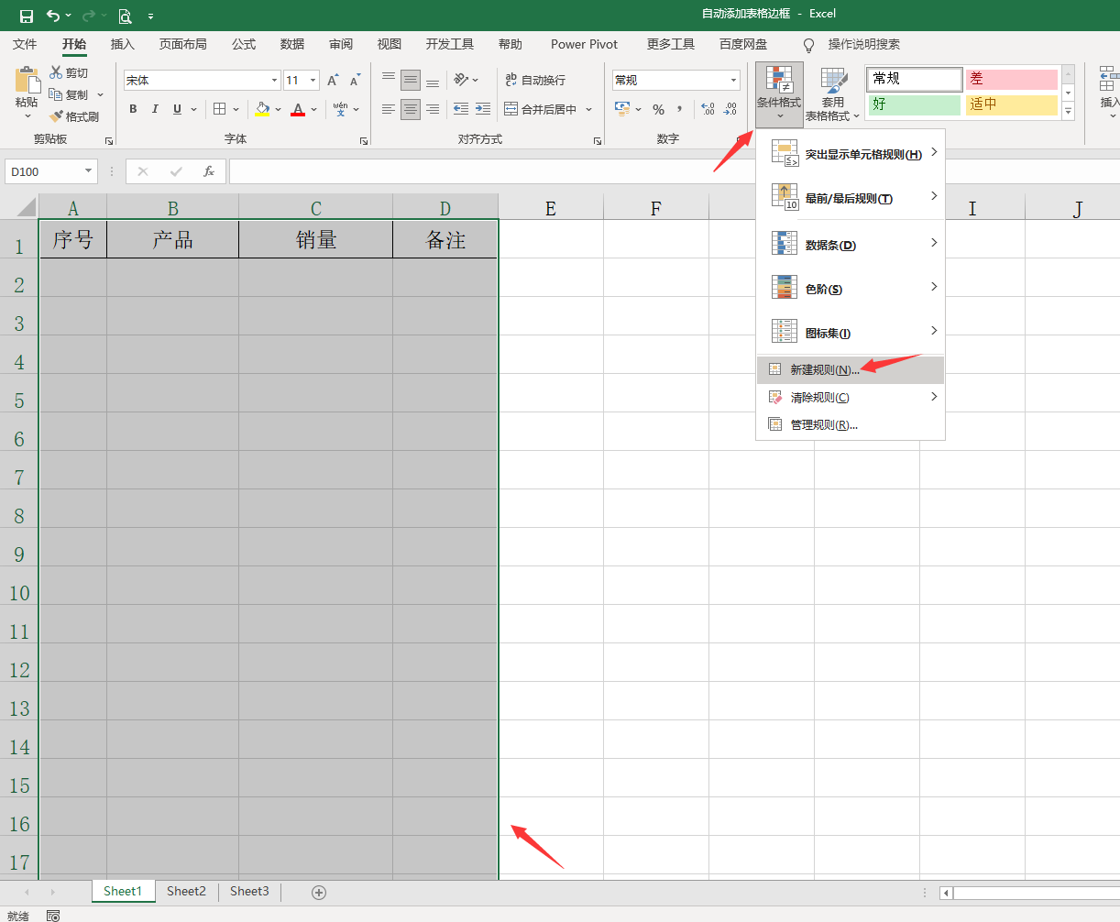
Task: Click the Decrease Decimal icon
Action: pyautogui.click(x=730, y=109)
